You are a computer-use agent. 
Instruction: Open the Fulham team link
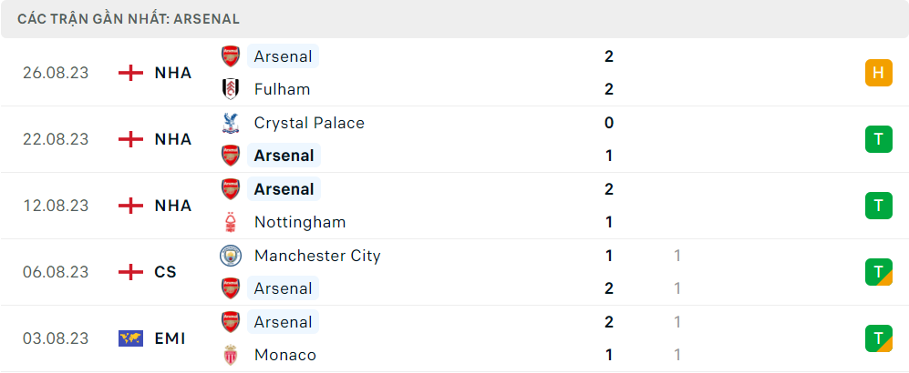click(x=282, y=90)
